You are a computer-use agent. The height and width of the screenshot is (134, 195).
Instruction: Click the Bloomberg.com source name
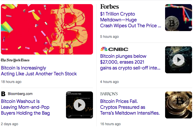tap(20, 94)
